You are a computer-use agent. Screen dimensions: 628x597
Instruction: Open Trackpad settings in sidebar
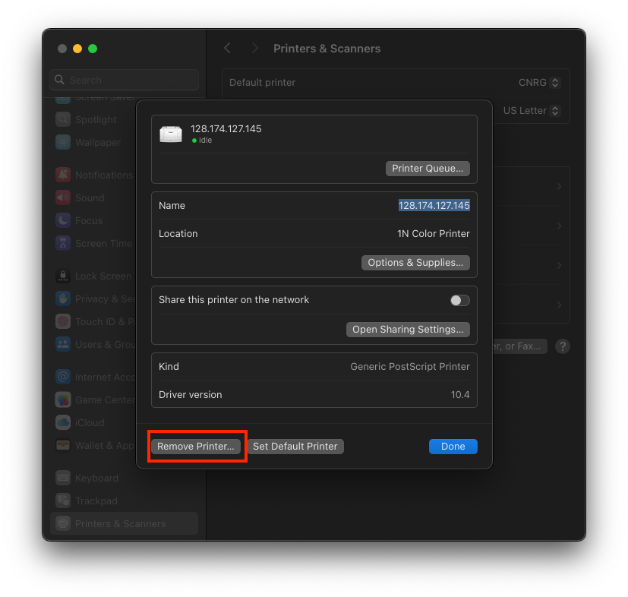(96, 501)
